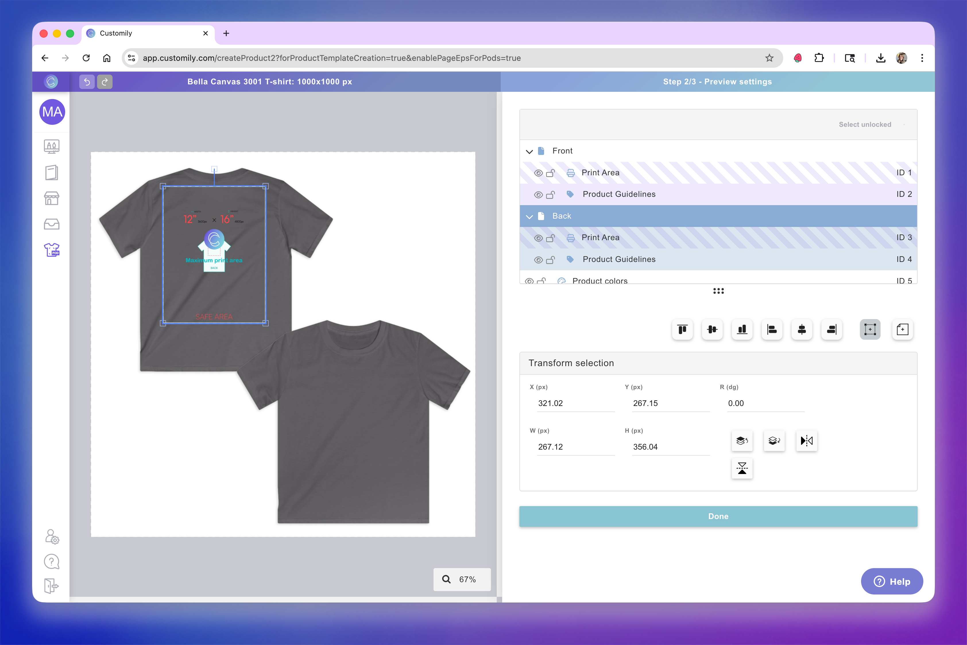Open the 67% zoom control
The width and height of the screenshot is (967, 645).
point(461,579)
